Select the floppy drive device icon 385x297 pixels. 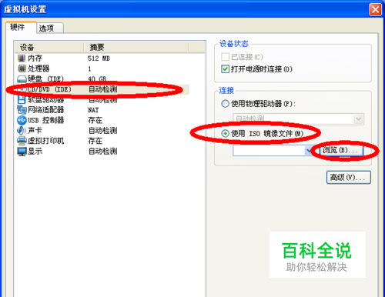click(21, 99)
